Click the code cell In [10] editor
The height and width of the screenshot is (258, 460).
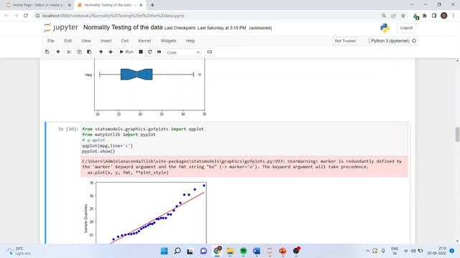pyautogui.click(x=244, y=140)
